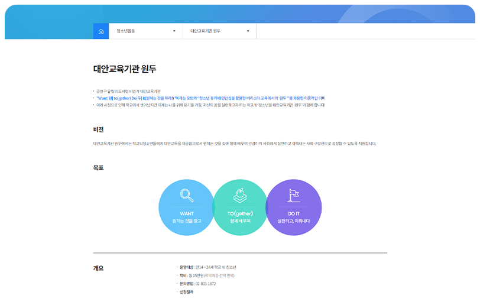Click the 운영대상 bullet item
480x305 pixels.
pos(207,267)
